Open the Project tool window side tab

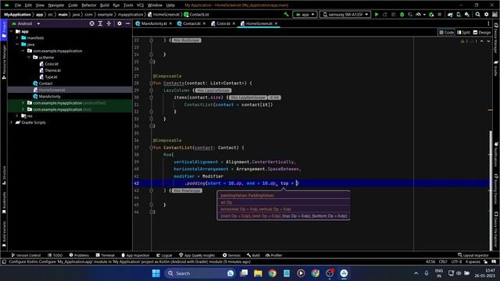[4, 30]
